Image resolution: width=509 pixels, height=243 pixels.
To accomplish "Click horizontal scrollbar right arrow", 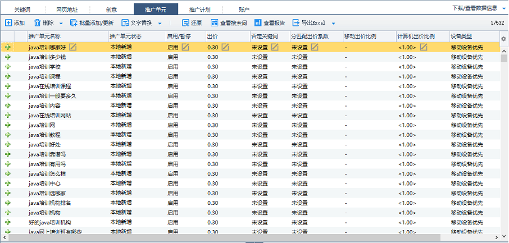I will click(497, 237).
